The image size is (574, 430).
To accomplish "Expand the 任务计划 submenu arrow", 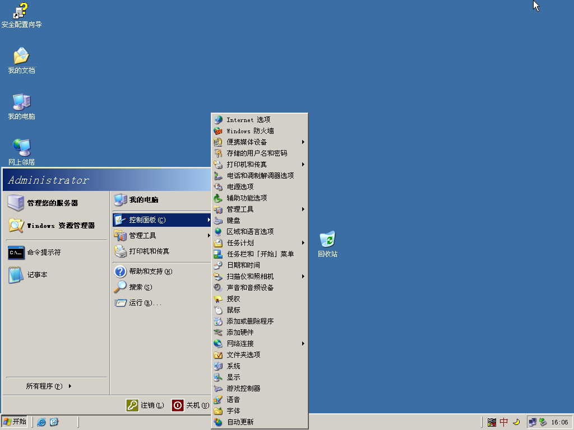I will [303, 243].
